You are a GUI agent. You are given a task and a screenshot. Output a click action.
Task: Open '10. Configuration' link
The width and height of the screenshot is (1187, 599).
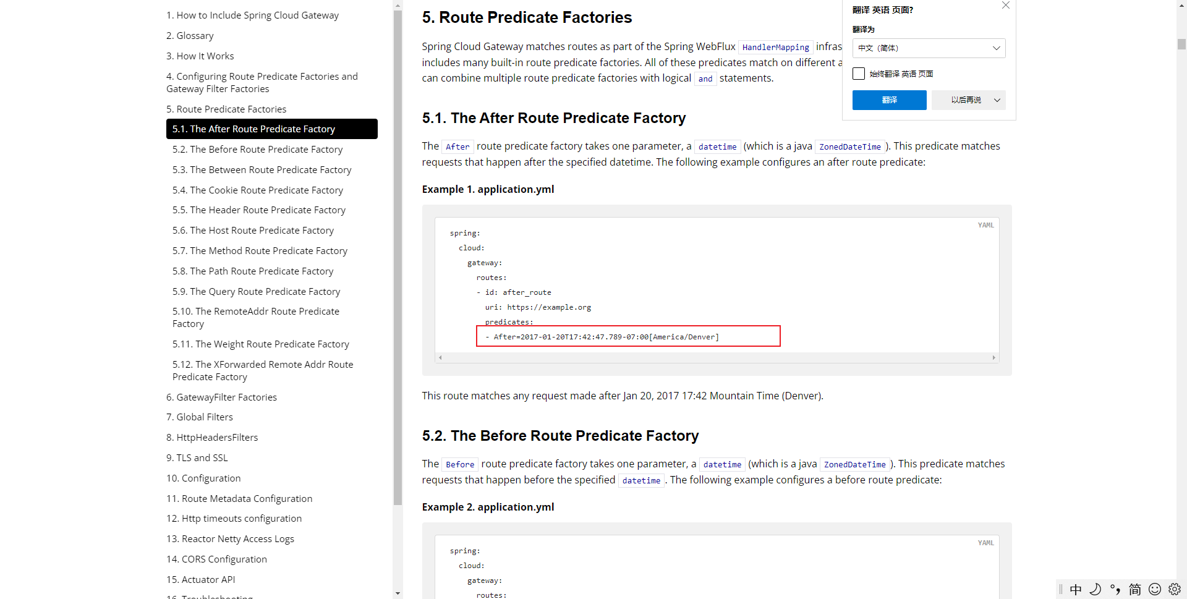tap(203, 478)
